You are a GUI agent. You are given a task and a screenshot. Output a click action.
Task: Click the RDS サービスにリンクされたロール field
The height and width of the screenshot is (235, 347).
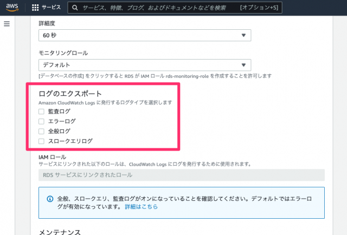[x=181, y=175]
